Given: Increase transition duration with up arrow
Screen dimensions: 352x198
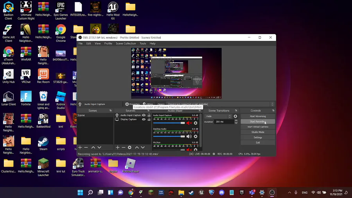Looking at the screenshot, I should click(x=236, y=121).
